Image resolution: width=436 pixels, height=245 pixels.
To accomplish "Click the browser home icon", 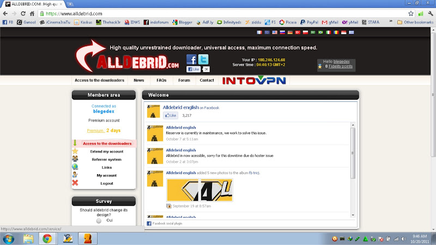I will tap(32, 14).
